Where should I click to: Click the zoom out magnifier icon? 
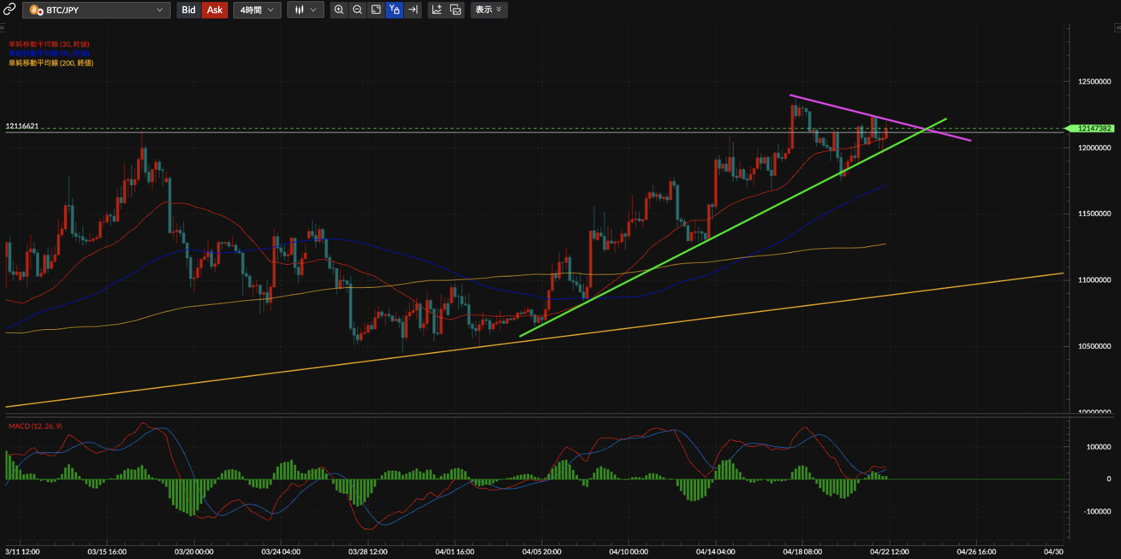357,10
